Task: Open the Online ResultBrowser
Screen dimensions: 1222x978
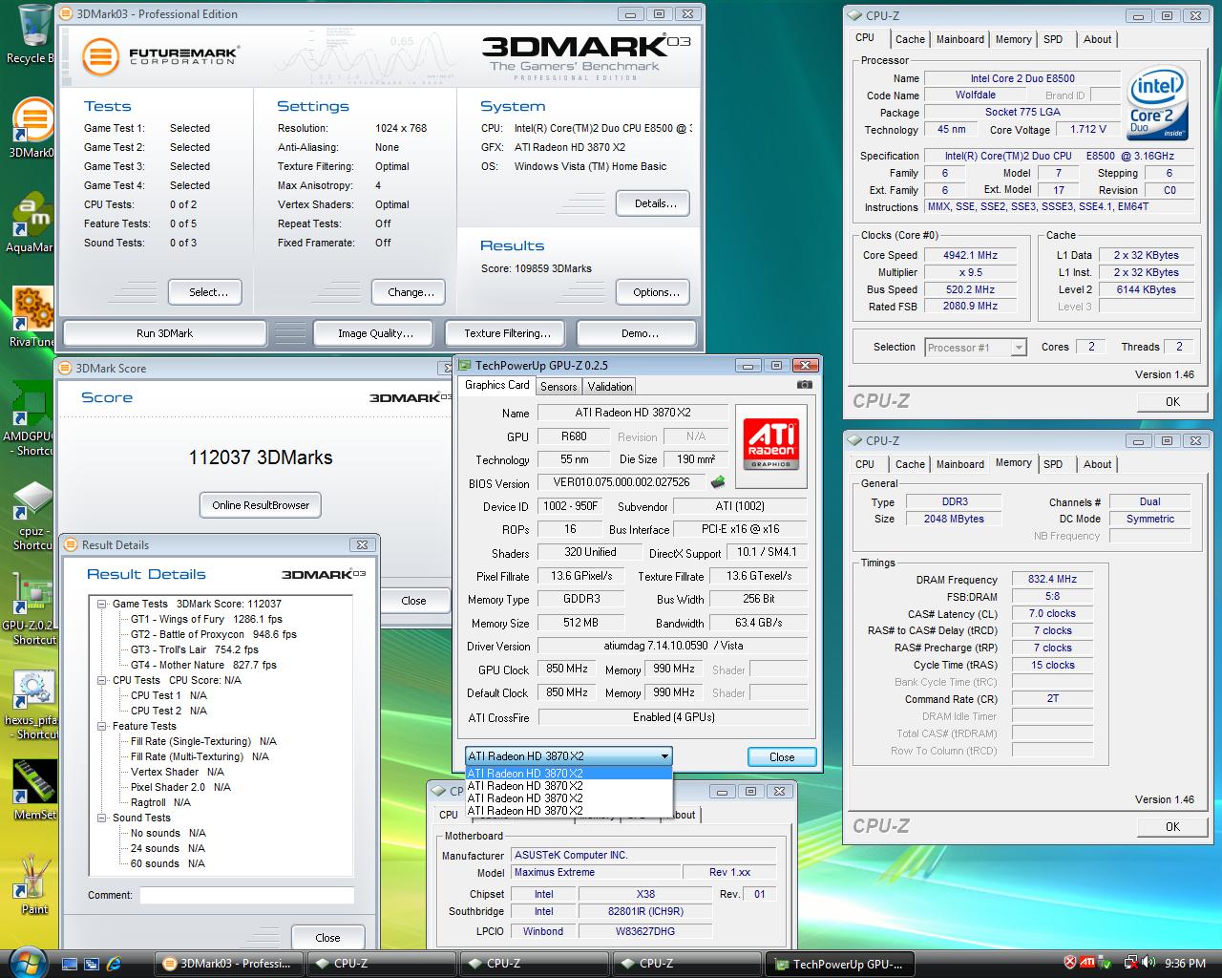Action: coord(261,505)
